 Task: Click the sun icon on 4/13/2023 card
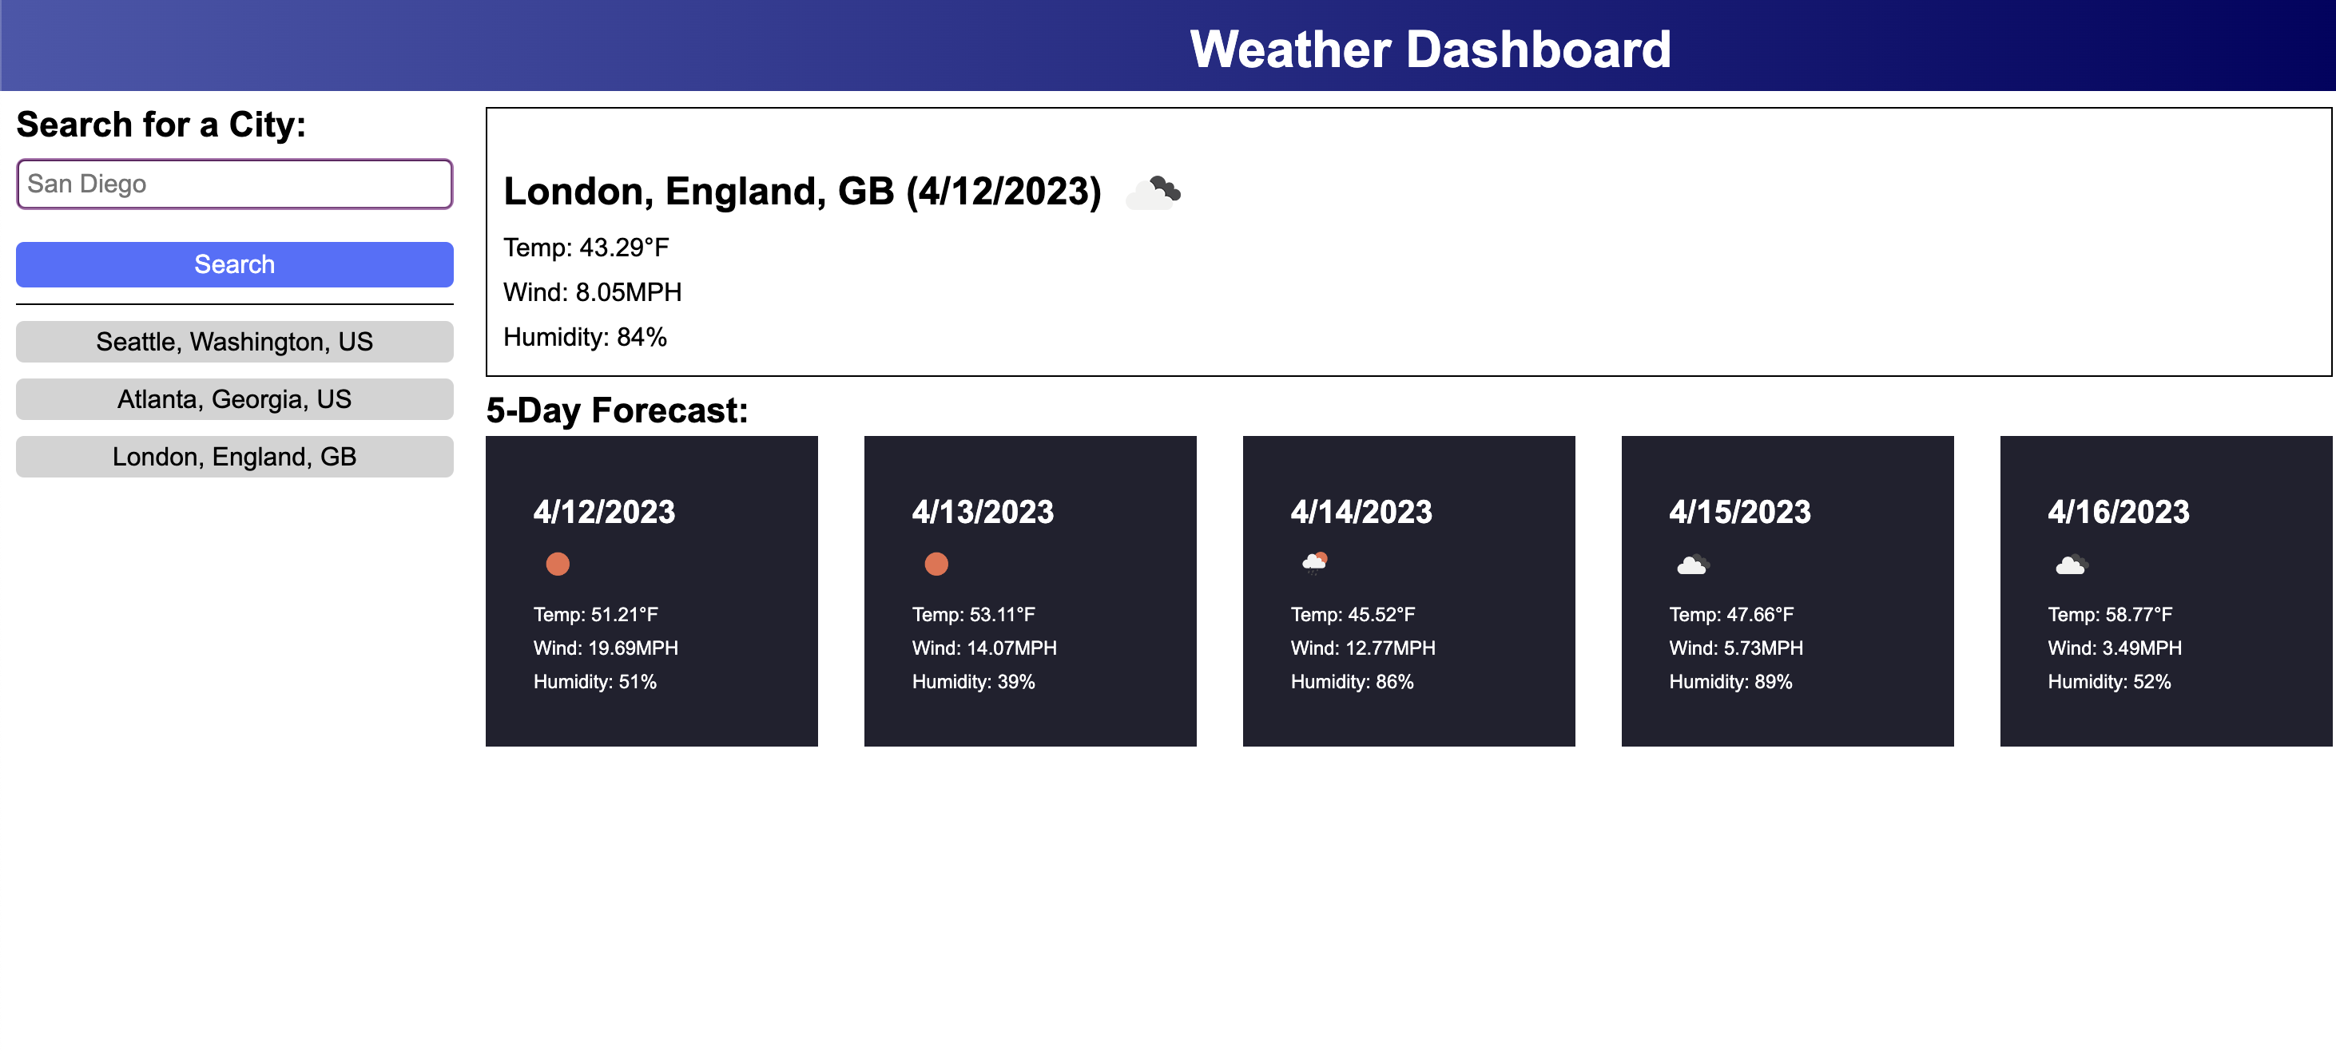click(x=936, y=564)
